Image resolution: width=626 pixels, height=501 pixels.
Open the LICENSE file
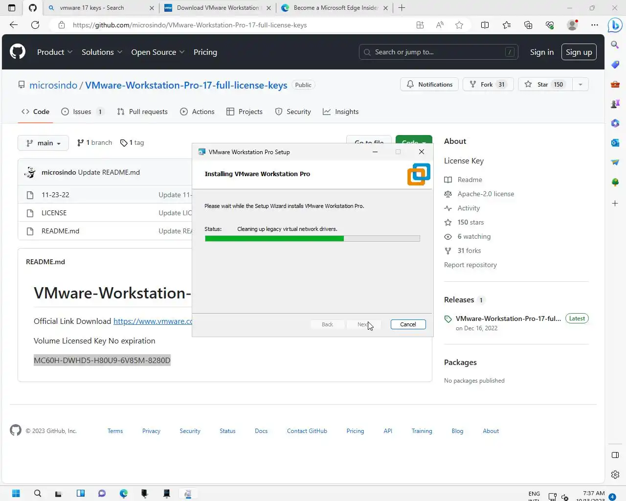(54, 213)
